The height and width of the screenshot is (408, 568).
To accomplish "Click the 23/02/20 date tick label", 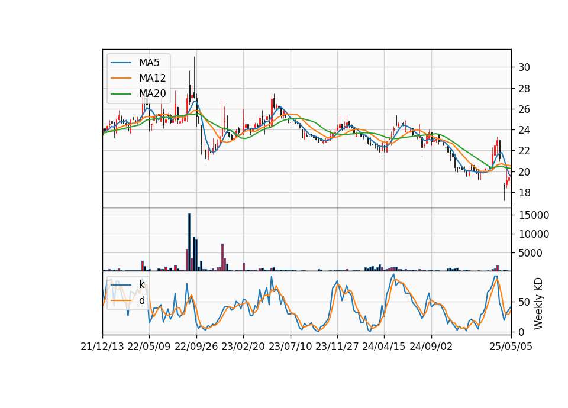I will click(x=243, y=347).
